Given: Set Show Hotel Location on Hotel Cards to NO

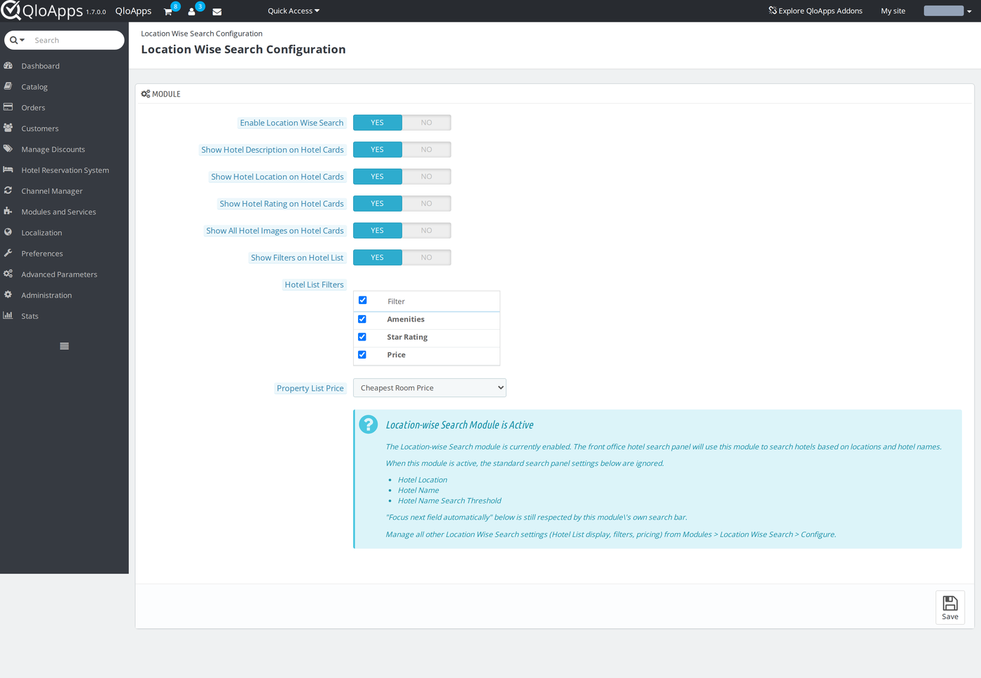Looking at the screenshot, I should tap(426, 177).
